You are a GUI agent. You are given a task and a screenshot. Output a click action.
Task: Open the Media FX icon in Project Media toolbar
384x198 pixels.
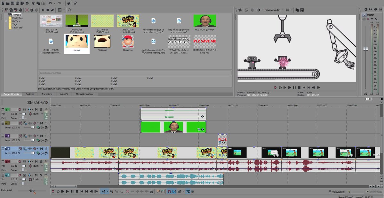click(36, 10)
